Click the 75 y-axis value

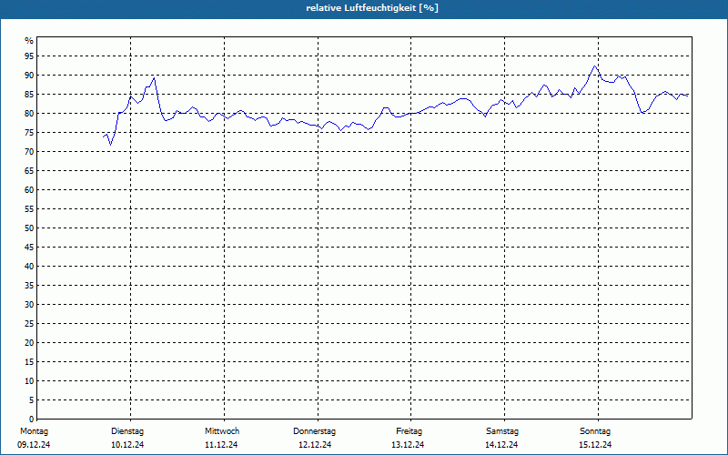click(x=29, y=133)
